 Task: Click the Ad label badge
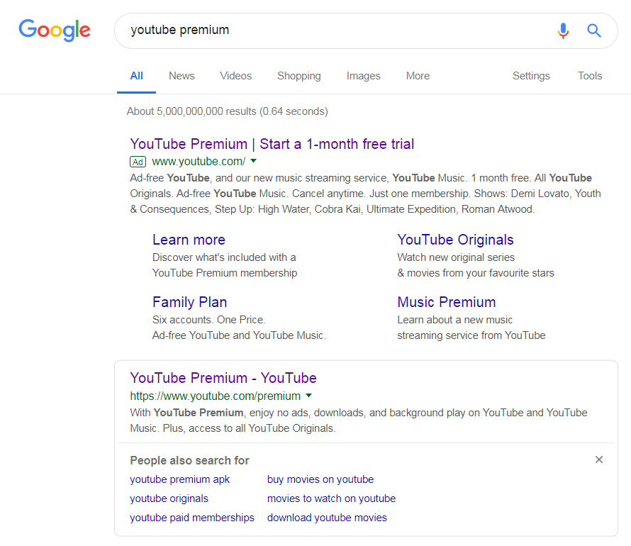(x=138, y=162)
